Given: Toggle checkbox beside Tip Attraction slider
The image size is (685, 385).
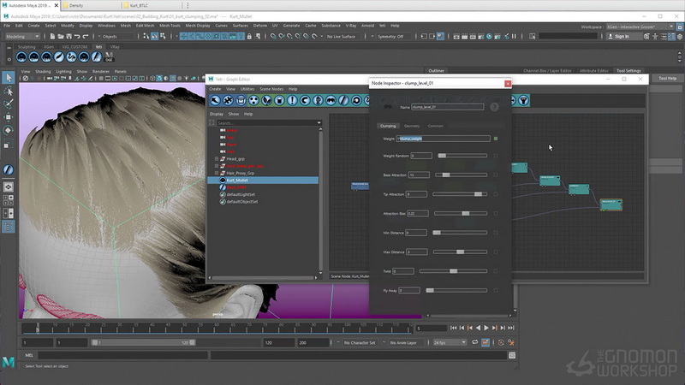Looking at the screenshot, I should coord(496,194).
